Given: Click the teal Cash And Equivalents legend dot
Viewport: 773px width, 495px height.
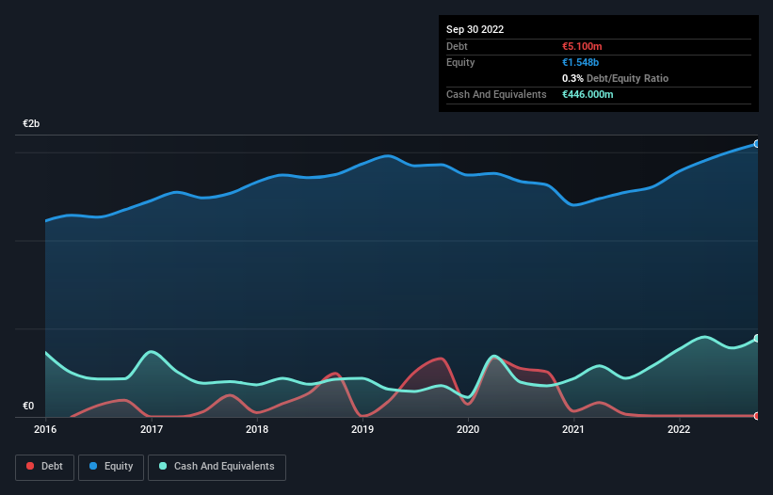Looking at the screenshot, I should (x=163, y=466).
